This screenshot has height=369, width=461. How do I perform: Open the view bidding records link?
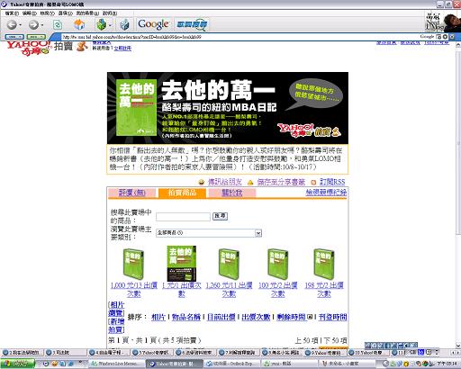[326, 193]
